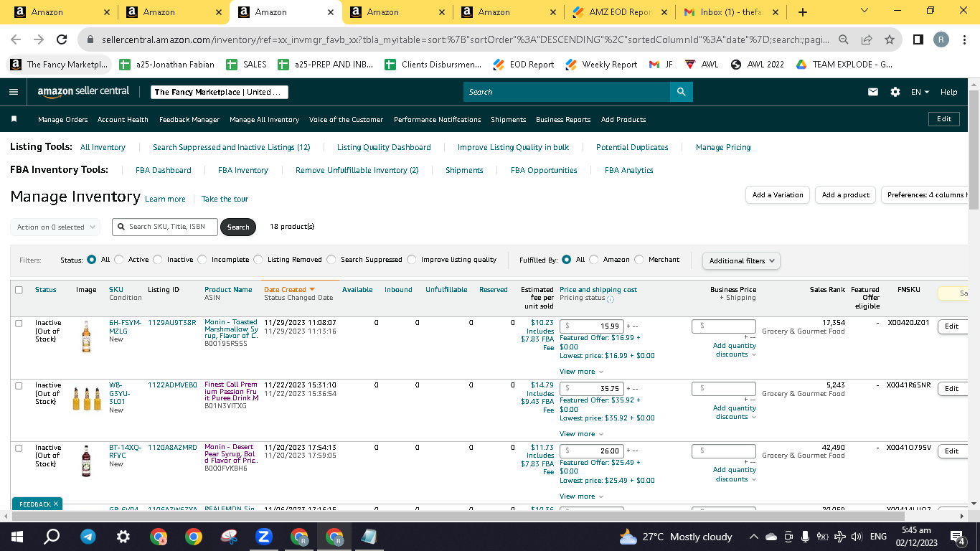Select the Active status filter radio
Viewport: 980px width, 551px height.
tap(119, 260)
